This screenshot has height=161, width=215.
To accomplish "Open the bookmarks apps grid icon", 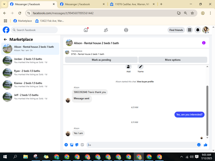I will 6,21.
